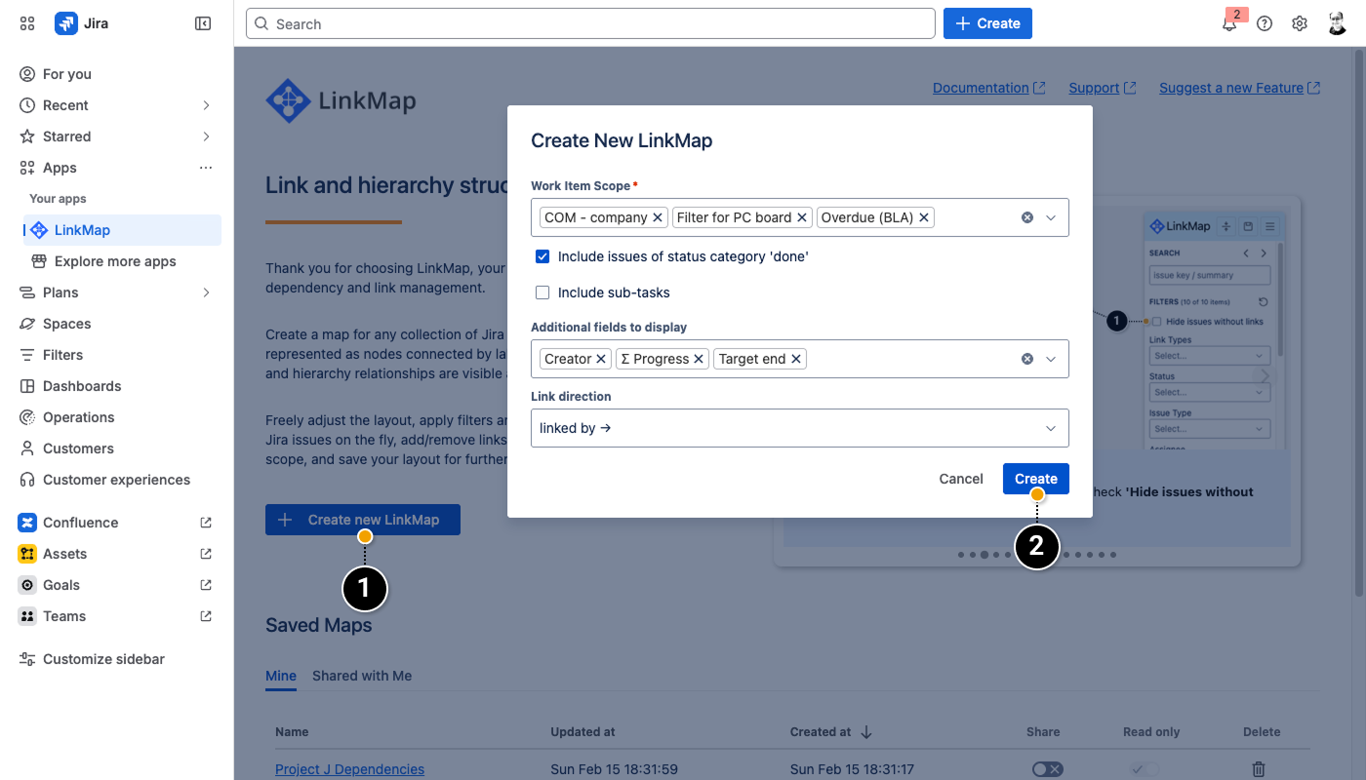Remove the 'COM - company' scope tag
The image size is (1366, 780).
(x=658, y=217)
